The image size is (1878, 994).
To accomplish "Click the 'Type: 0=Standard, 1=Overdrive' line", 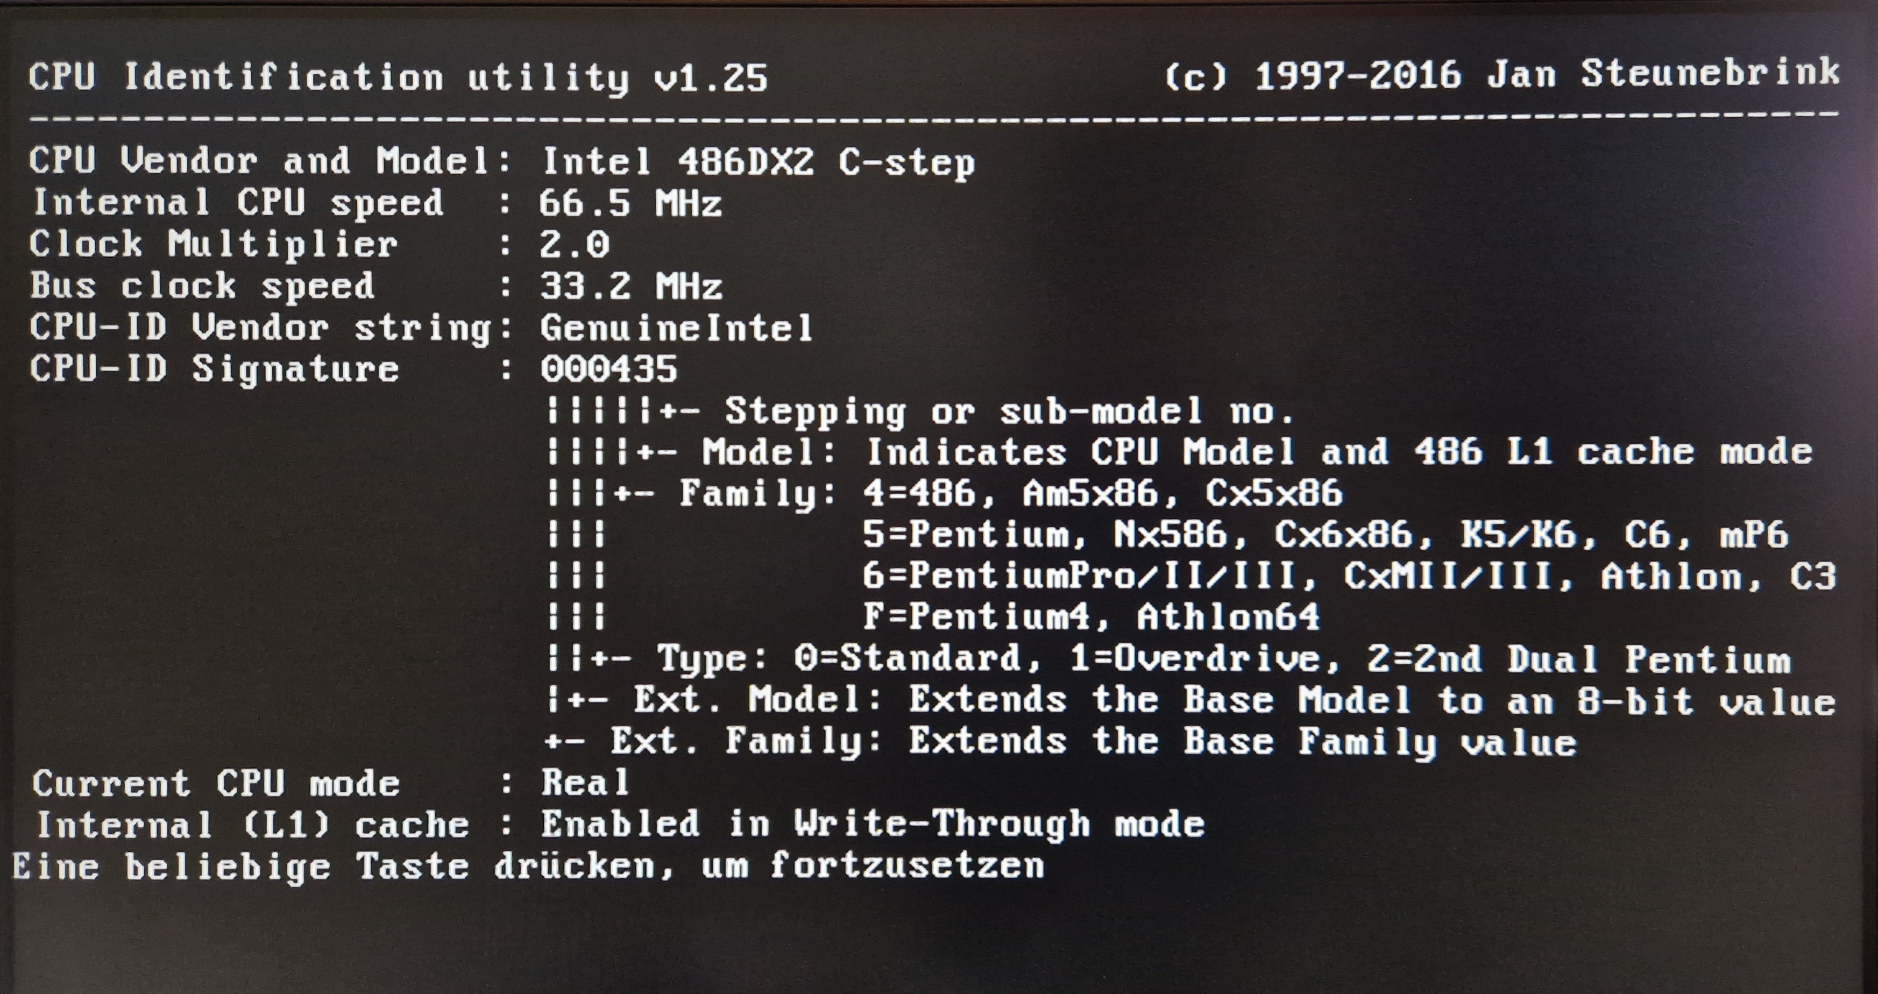I will 1168,659.
